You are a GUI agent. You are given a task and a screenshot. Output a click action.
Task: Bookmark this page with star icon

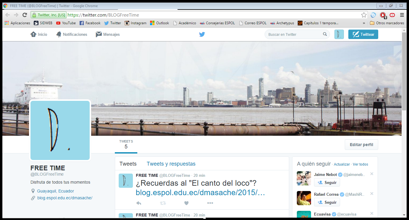364,15
